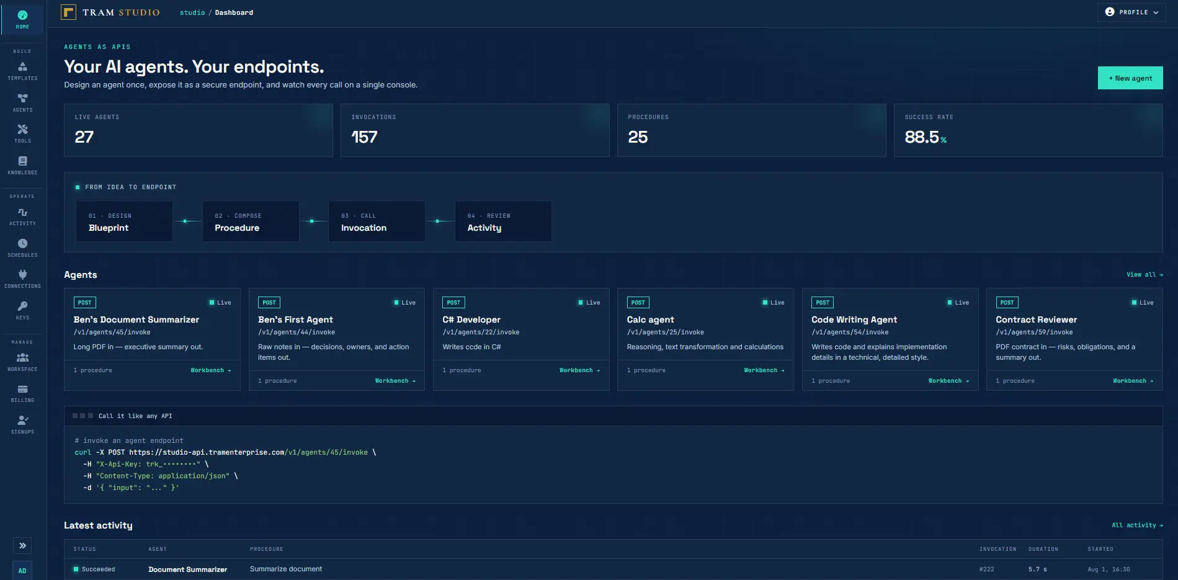Open Keys in the sidebar
The width and height of the screenshot is (1178, 580).
click(x=22, y=311)
